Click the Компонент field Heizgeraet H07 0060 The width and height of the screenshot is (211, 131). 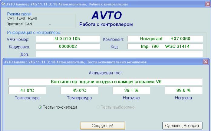[165, 39]
